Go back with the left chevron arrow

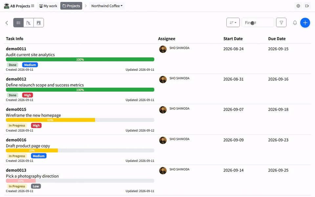(x=7, y=23)
